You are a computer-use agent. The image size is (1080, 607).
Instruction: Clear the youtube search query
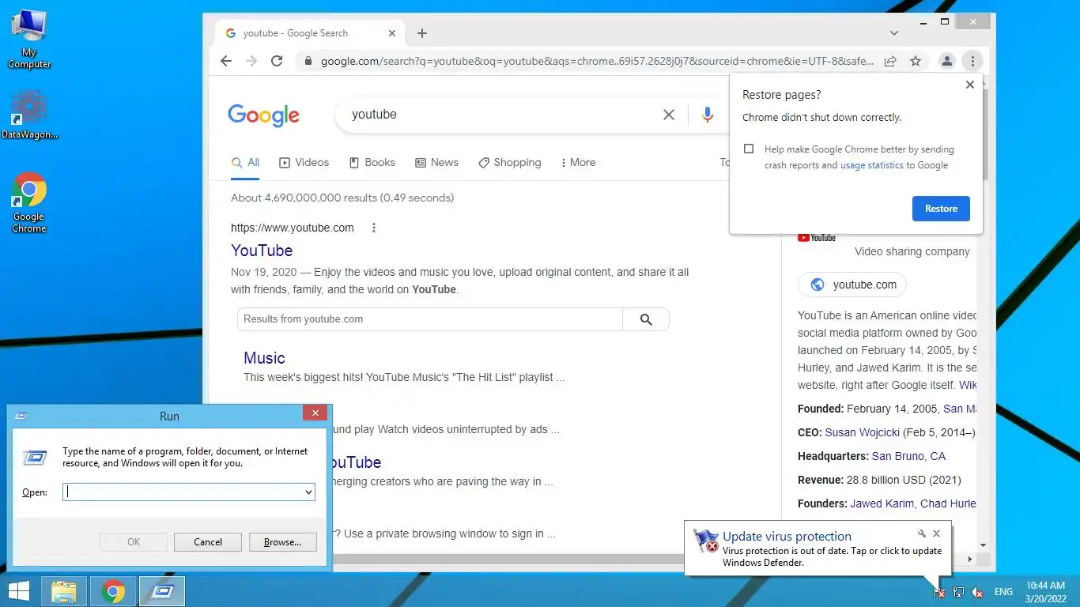pyautogui.click(x=669, y=115)
